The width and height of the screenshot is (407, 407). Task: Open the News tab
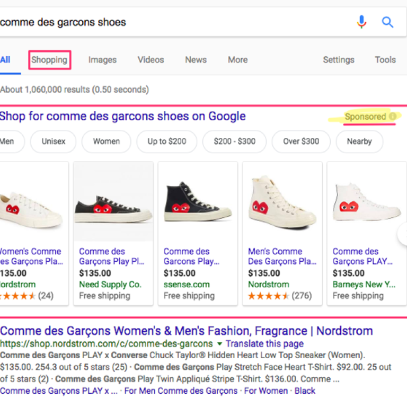click(196, 60)
